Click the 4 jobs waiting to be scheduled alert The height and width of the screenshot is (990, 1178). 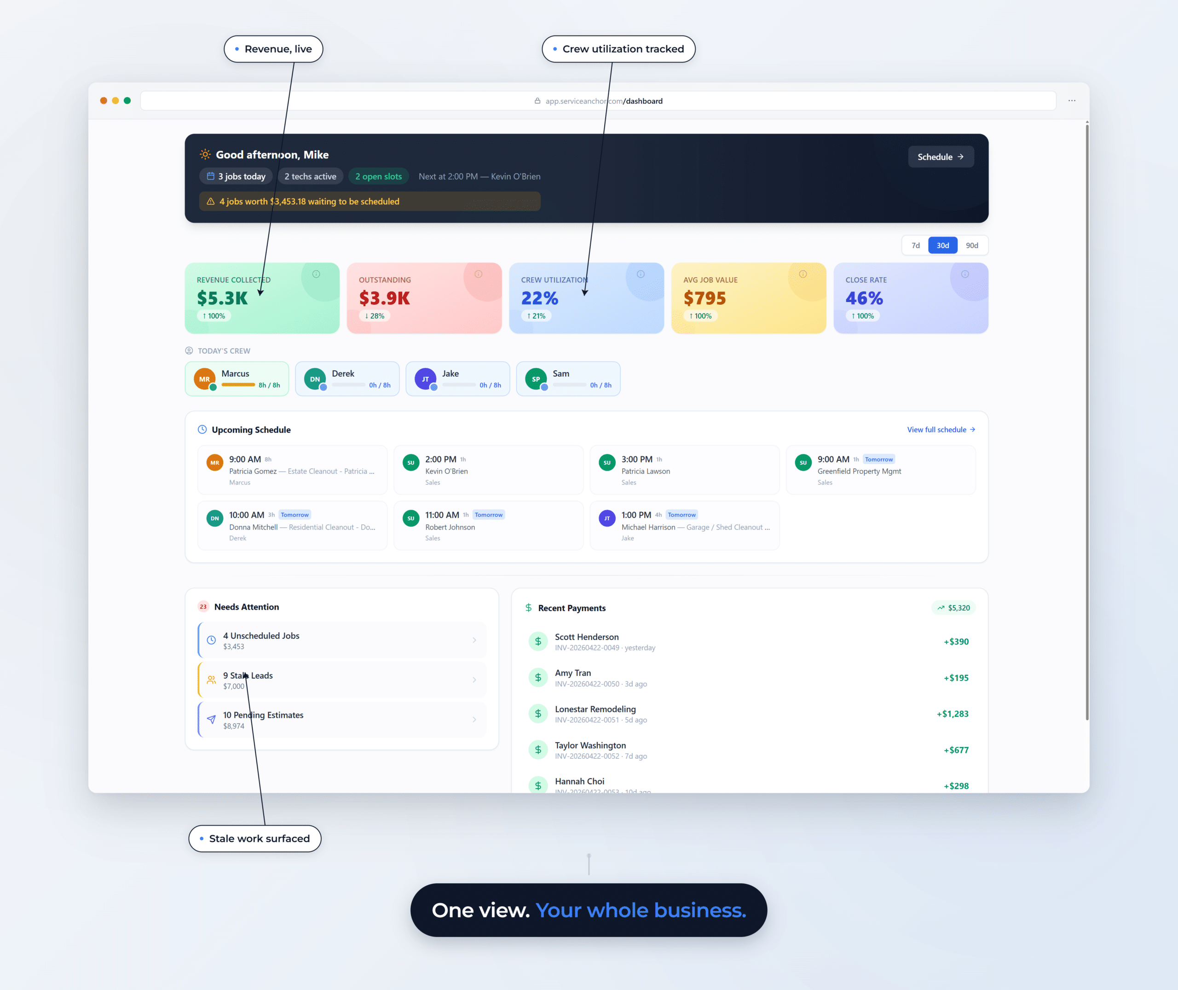(370, 201)
